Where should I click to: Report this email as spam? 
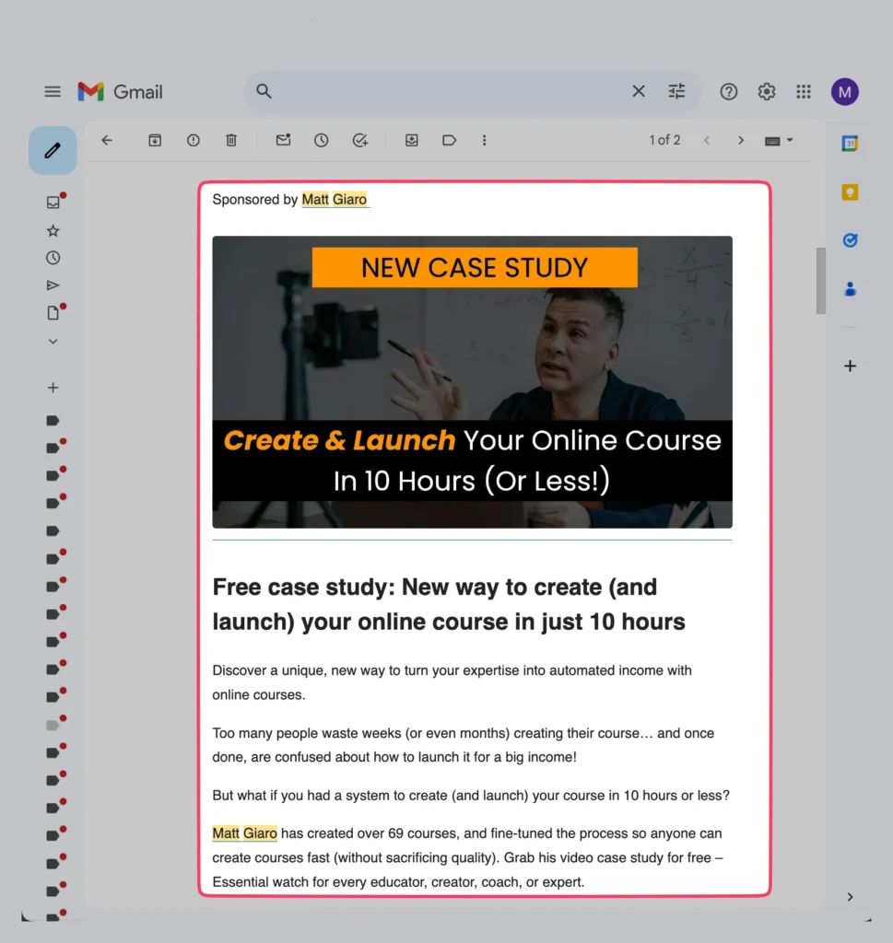click(193, 140)
